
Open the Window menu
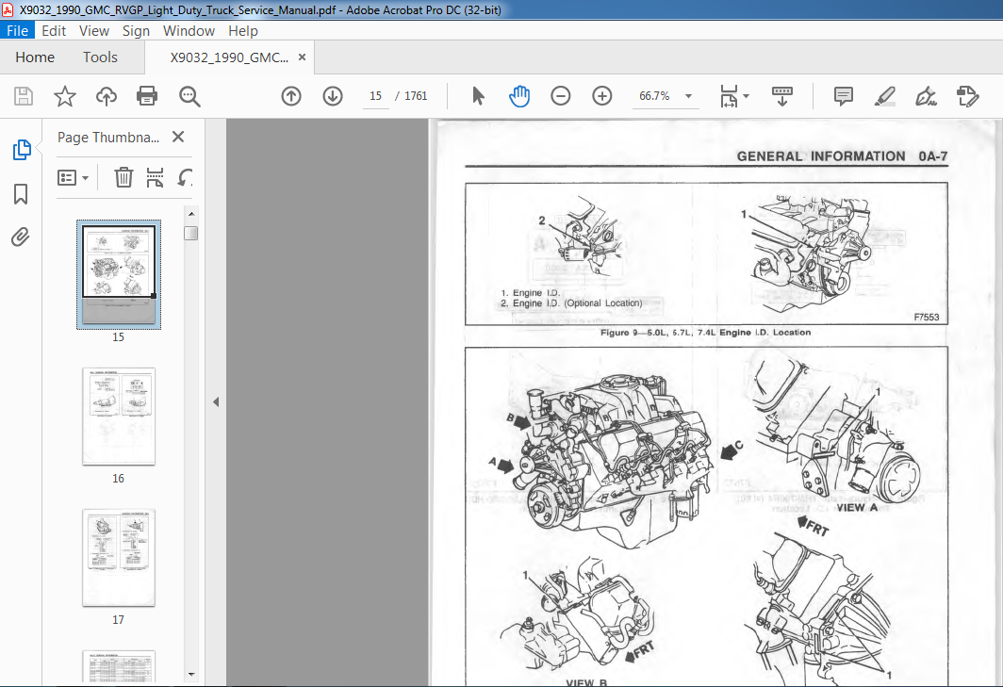(x=189, y=31)
